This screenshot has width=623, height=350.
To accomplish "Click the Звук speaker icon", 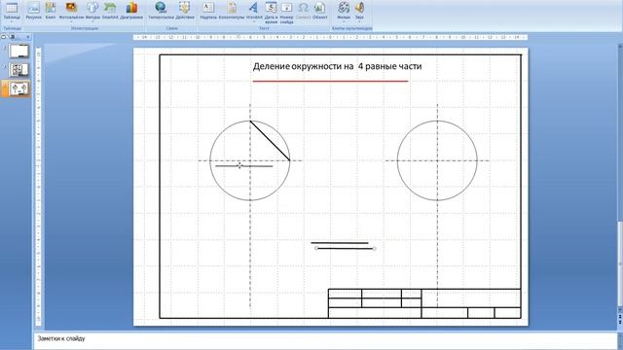I will [359, 11].
